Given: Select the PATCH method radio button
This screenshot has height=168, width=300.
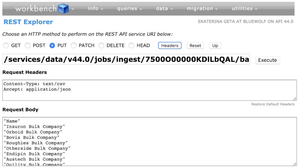Looking at the screenshot, I should point(73,45).
